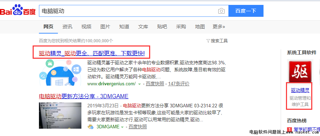Click the 驱动管理和维护工具 description
This screenshot has width=320, height=136.
tap(300, 101)
